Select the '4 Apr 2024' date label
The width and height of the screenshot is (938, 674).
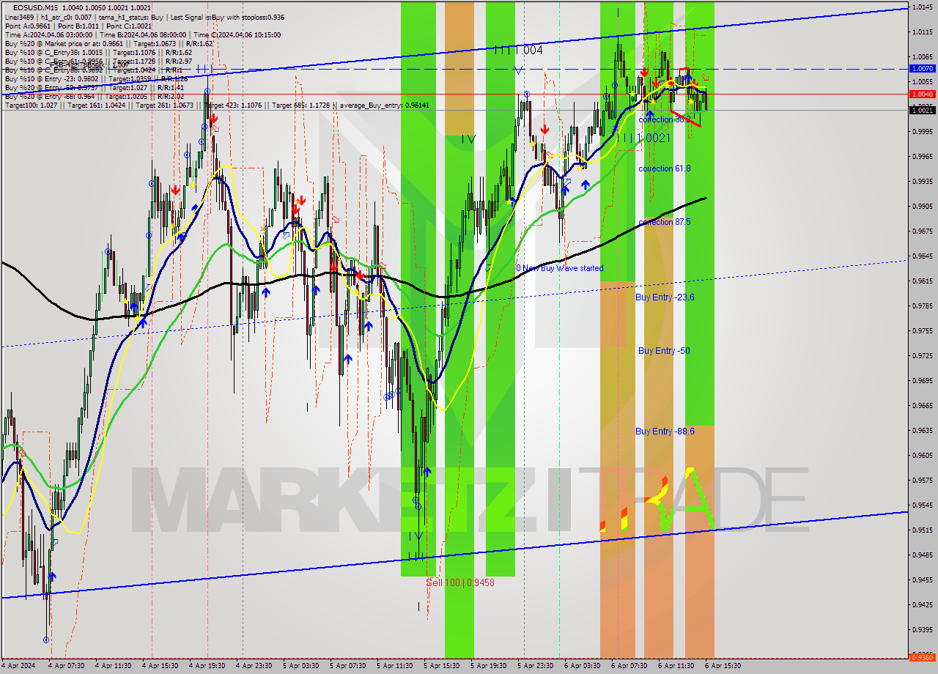pyautogui.click(x=18, y=666)
